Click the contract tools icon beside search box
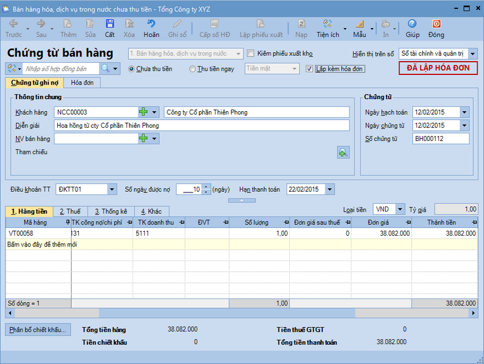The width and height of the screenshot is (484, 364). (11, 68)
